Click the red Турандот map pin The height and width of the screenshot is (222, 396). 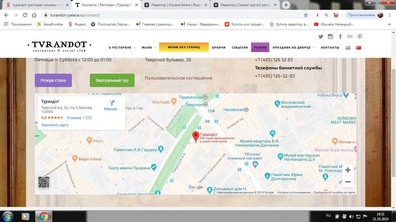[196, 137]
